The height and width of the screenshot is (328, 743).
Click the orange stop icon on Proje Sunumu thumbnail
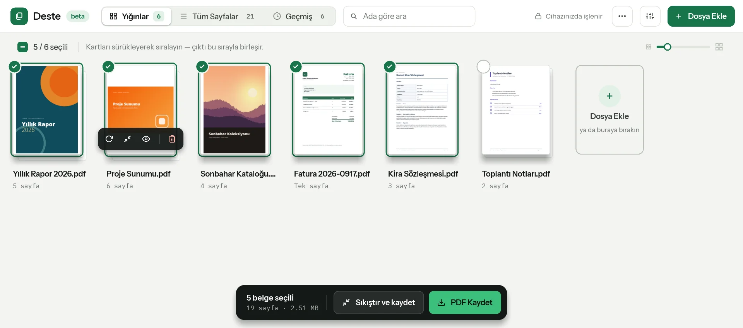[162, 121]
